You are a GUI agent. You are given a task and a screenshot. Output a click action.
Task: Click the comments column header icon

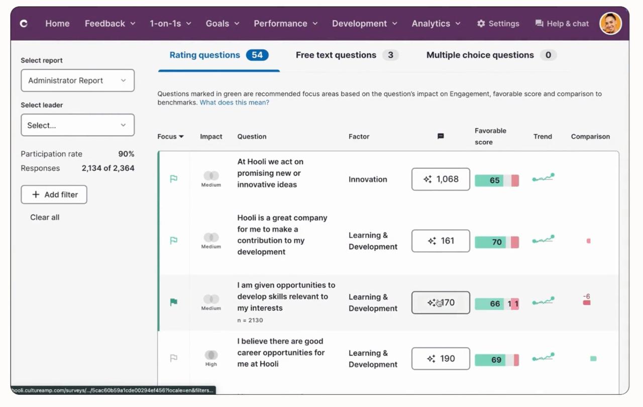pyautogui.click(x=441, y=136)
